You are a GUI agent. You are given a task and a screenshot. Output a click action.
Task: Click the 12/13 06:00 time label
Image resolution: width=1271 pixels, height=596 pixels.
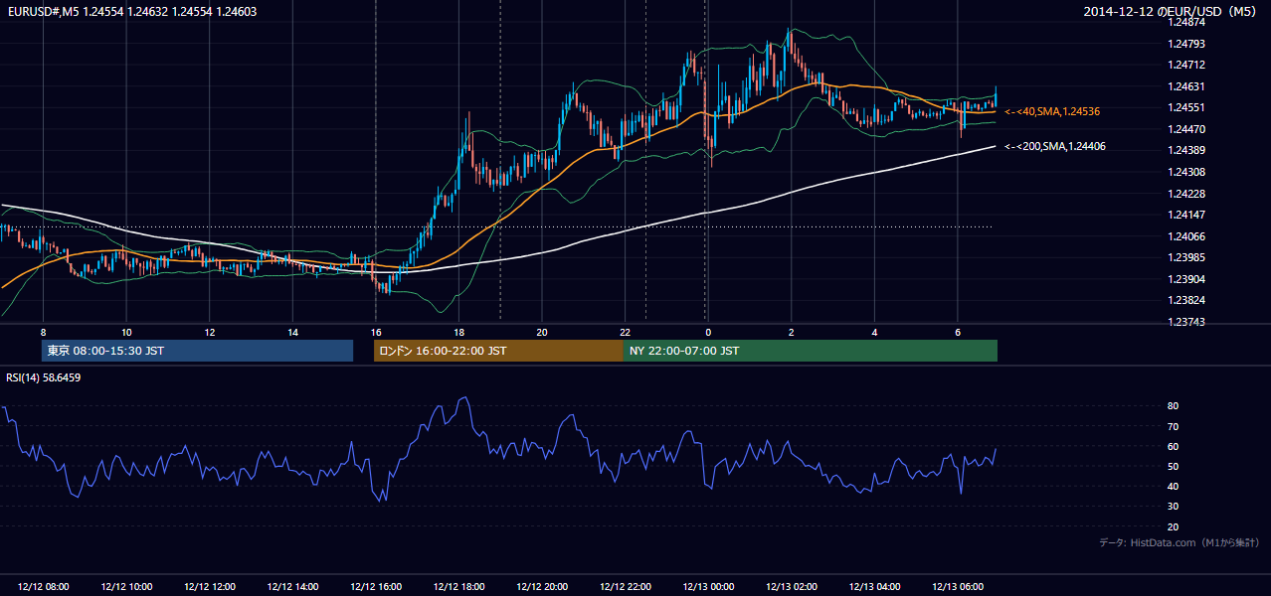click(x=958, y=587)
